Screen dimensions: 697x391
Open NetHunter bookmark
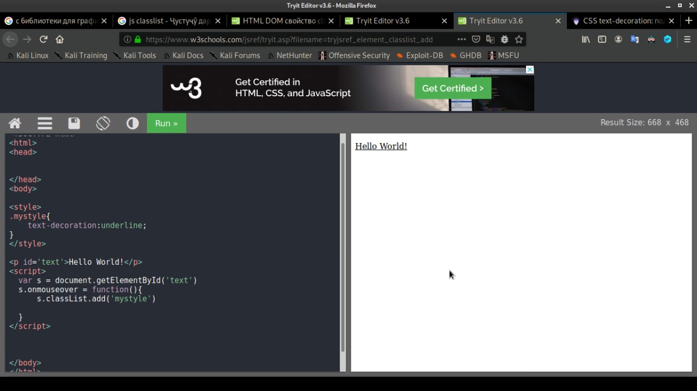[289, 55]
